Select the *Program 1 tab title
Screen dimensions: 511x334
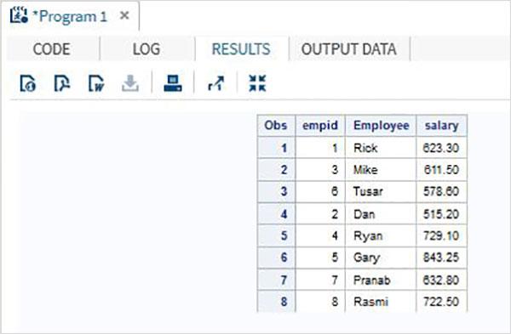click(x=70, y=16)
